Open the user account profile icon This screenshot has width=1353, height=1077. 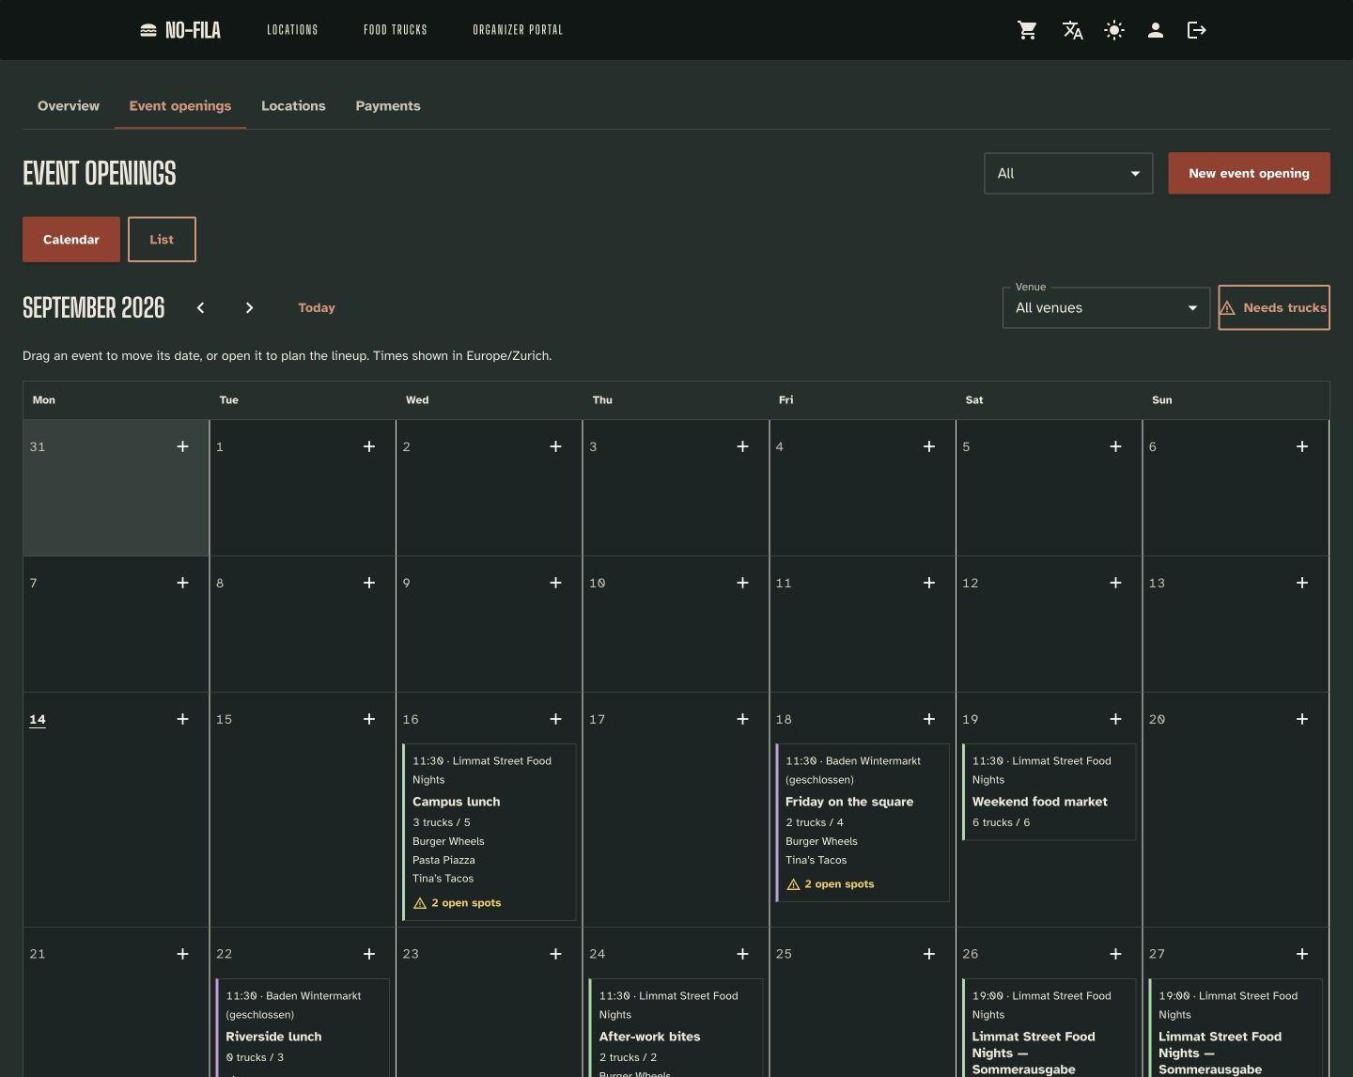[x=1156, y=30]
